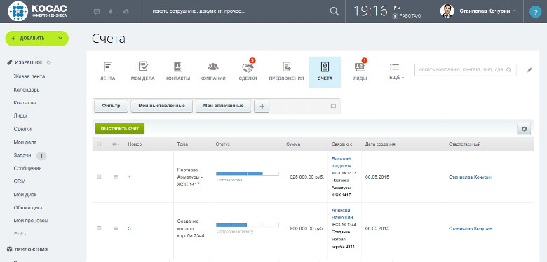Sort by the Статус column header

[223, 144]
